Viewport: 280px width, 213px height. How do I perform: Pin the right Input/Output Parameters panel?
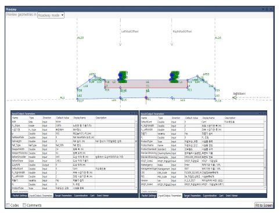(x=262, y=114)
